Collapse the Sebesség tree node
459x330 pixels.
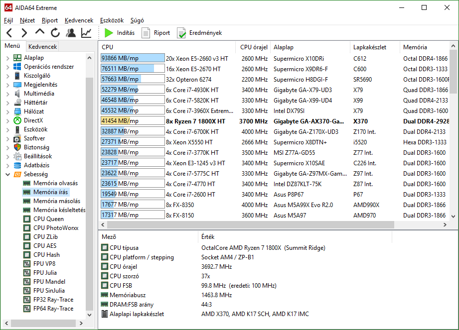pos(7,174)
